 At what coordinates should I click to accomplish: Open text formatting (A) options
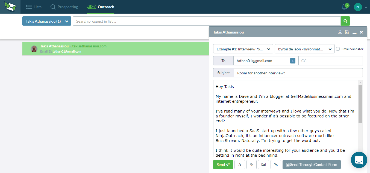(x=240, y=165)
